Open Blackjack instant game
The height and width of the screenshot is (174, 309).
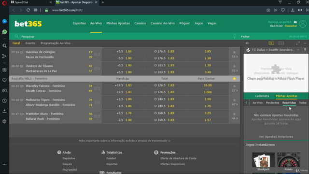(264, 161)
